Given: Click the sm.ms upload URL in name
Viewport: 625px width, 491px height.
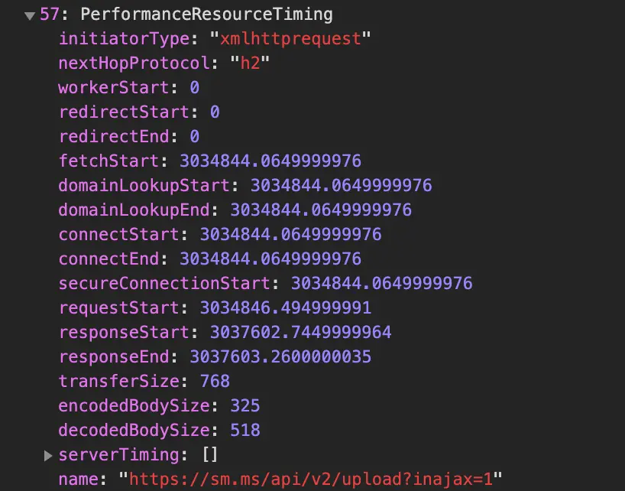Looking at the screenshot, I should click(x=311, y=479).
